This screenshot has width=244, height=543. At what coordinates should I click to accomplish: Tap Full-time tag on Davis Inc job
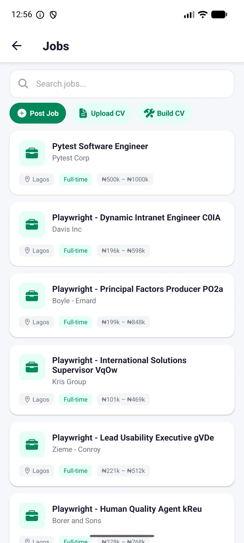point(76,251)
